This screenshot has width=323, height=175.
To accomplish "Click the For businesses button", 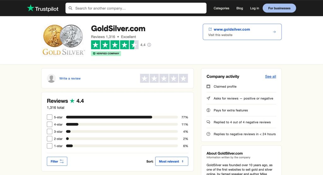I will click(279, 8).
